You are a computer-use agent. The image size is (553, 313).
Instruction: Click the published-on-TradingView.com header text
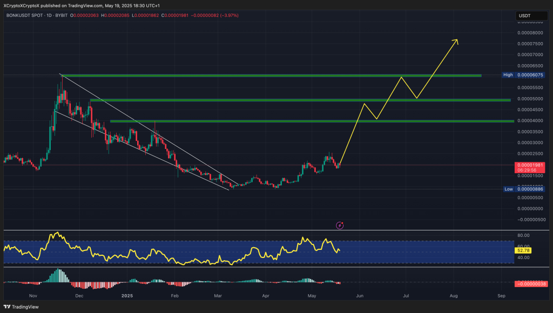82,5
